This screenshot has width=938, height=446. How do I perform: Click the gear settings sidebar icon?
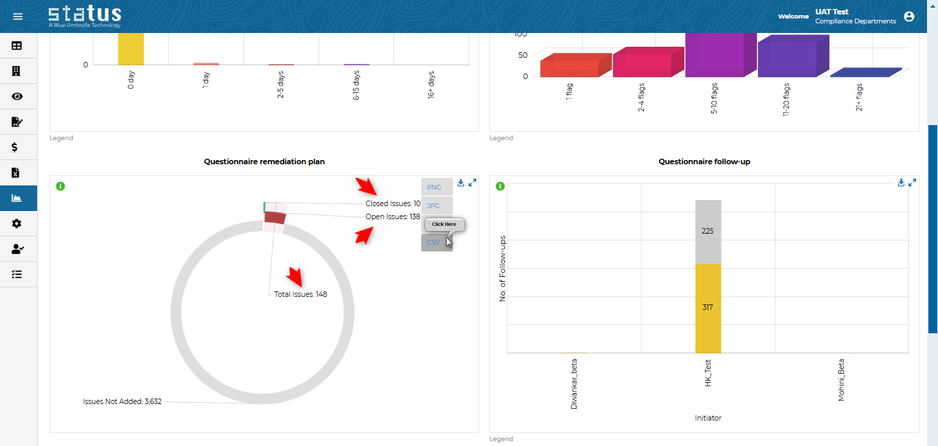[17, 223]
